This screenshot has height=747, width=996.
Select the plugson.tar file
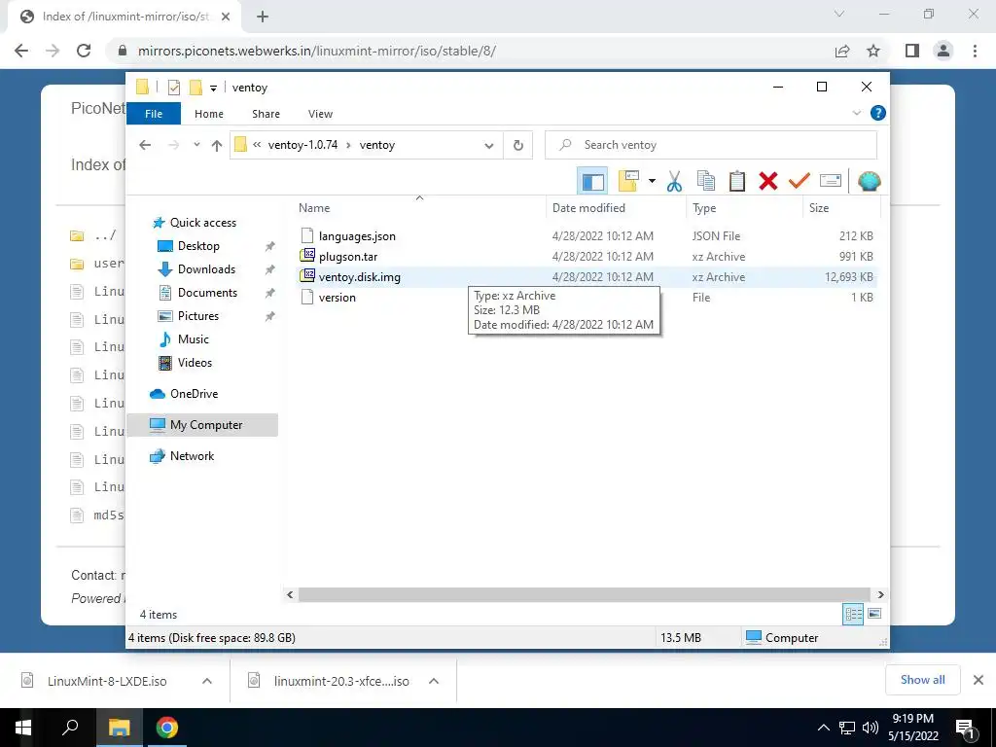click(348, 257)
